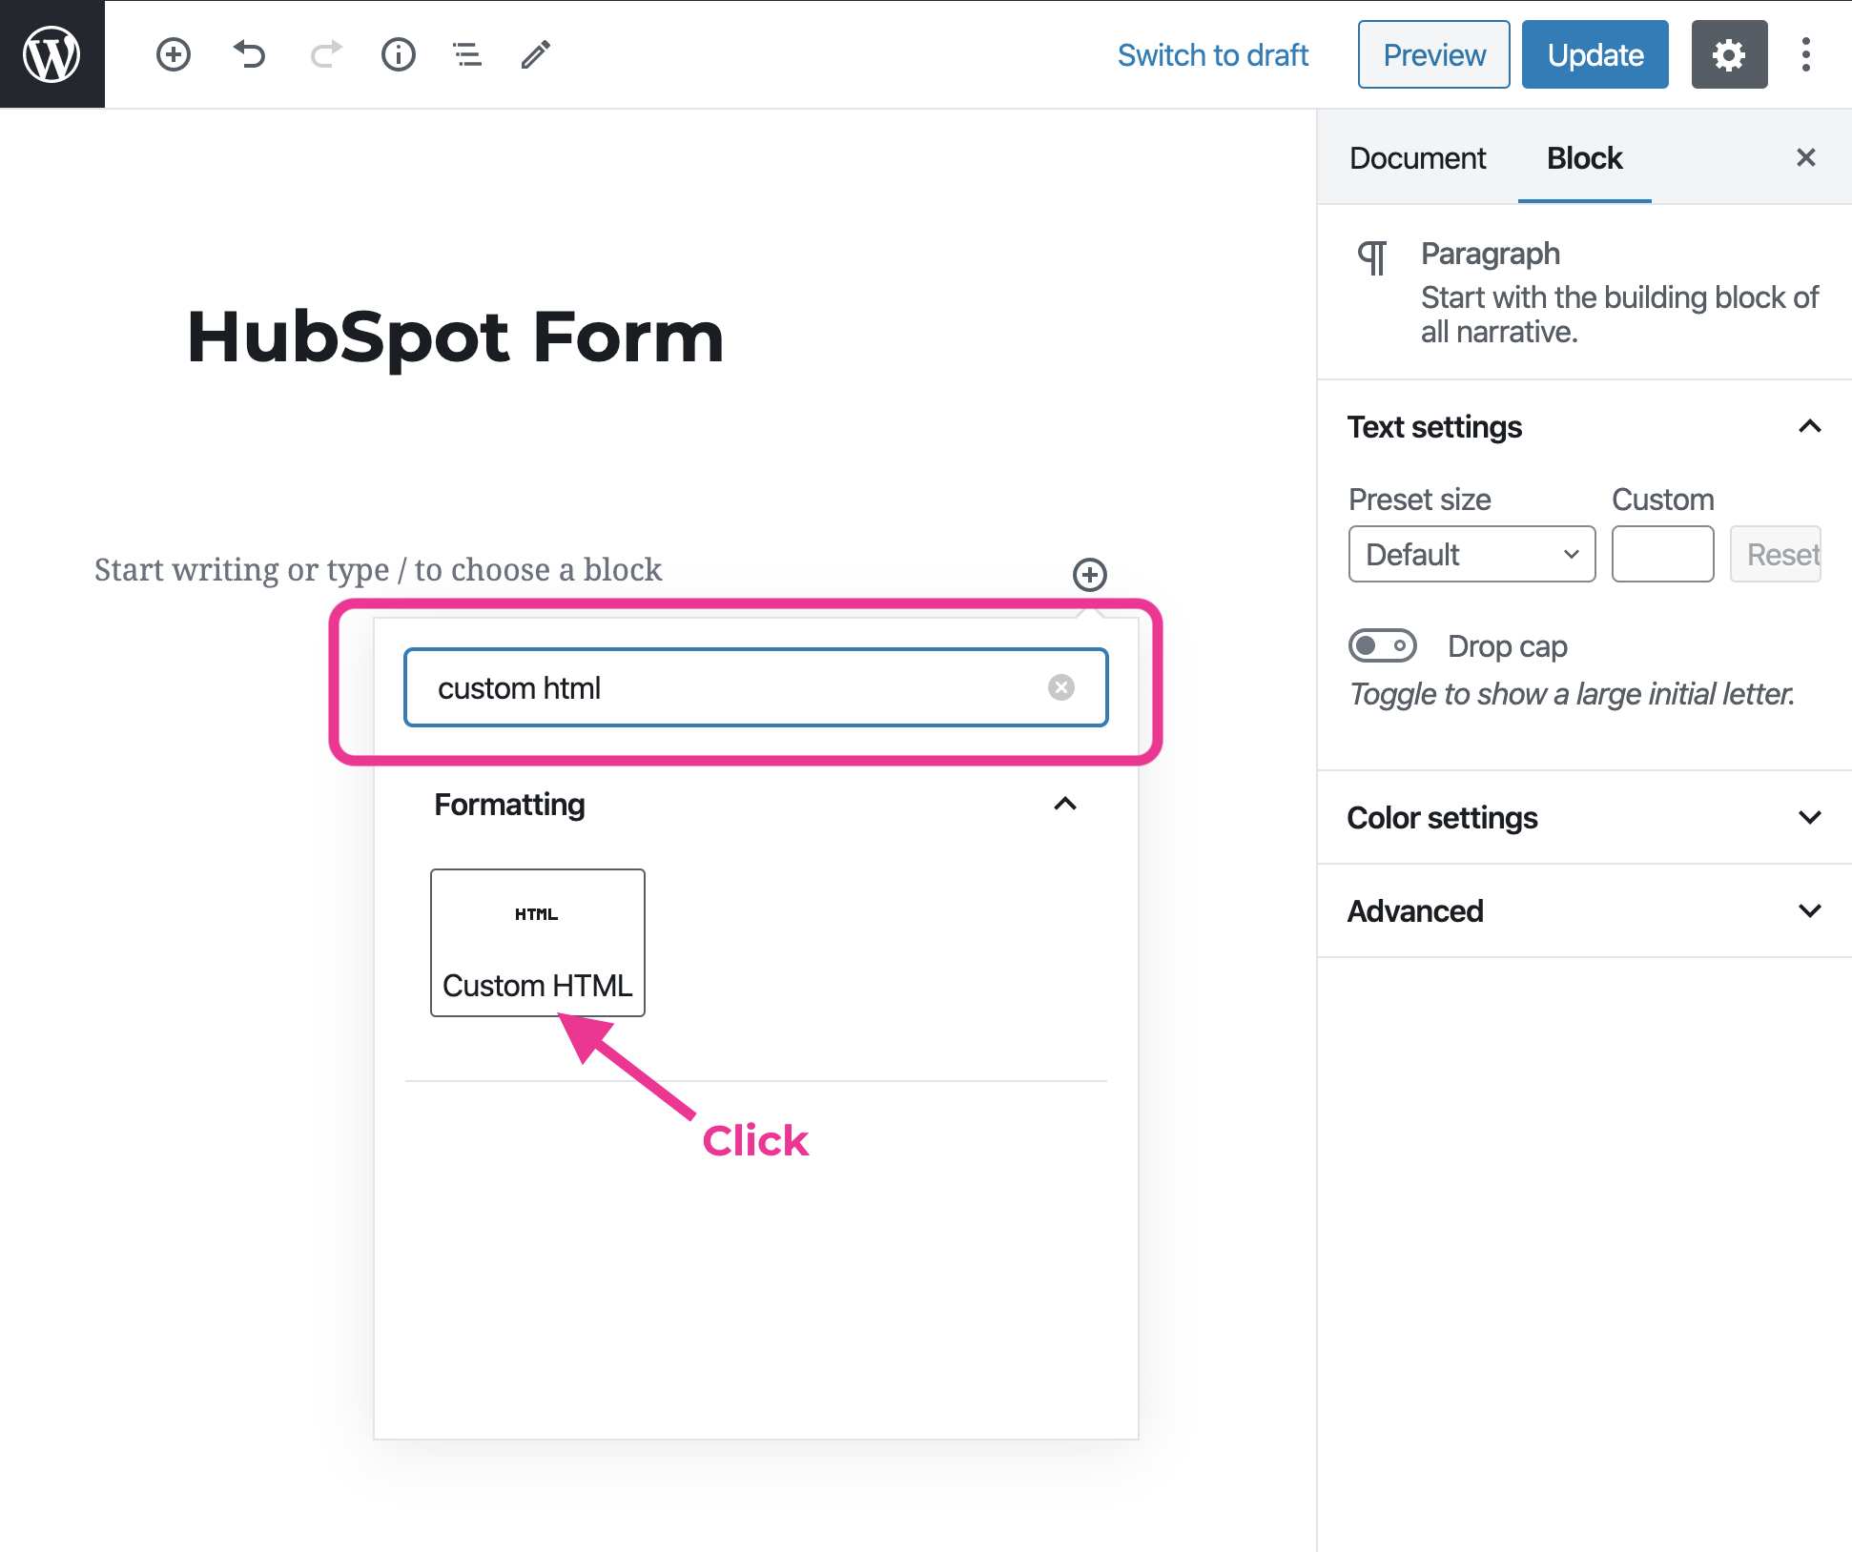Click the Redo arrow icon
Viewport: 1852px width, 1552px height.
pos(325,54)
